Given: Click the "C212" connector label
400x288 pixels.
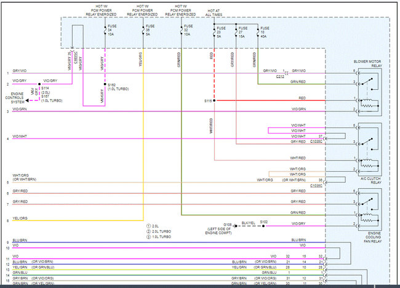Looking at the screenshot, I should [280, 76].
